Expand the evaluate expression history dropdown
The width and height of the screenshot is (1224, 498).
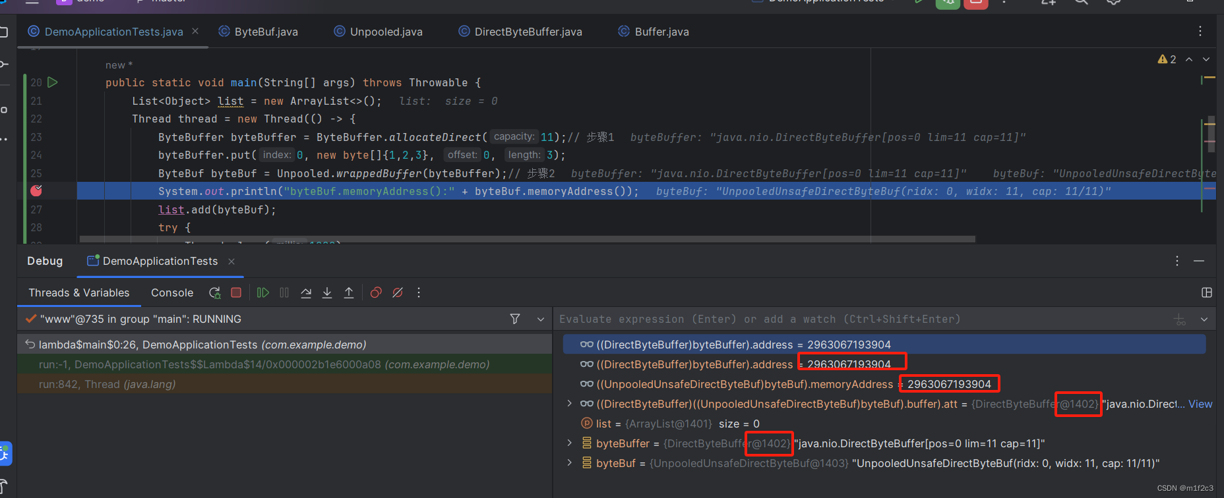[x=1204, y=319]
